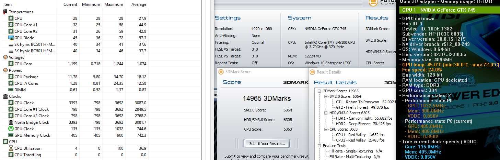Select Fill Rate - Single-Texturing row
Screen dimensions: 500x160
(x=356, y=151)
